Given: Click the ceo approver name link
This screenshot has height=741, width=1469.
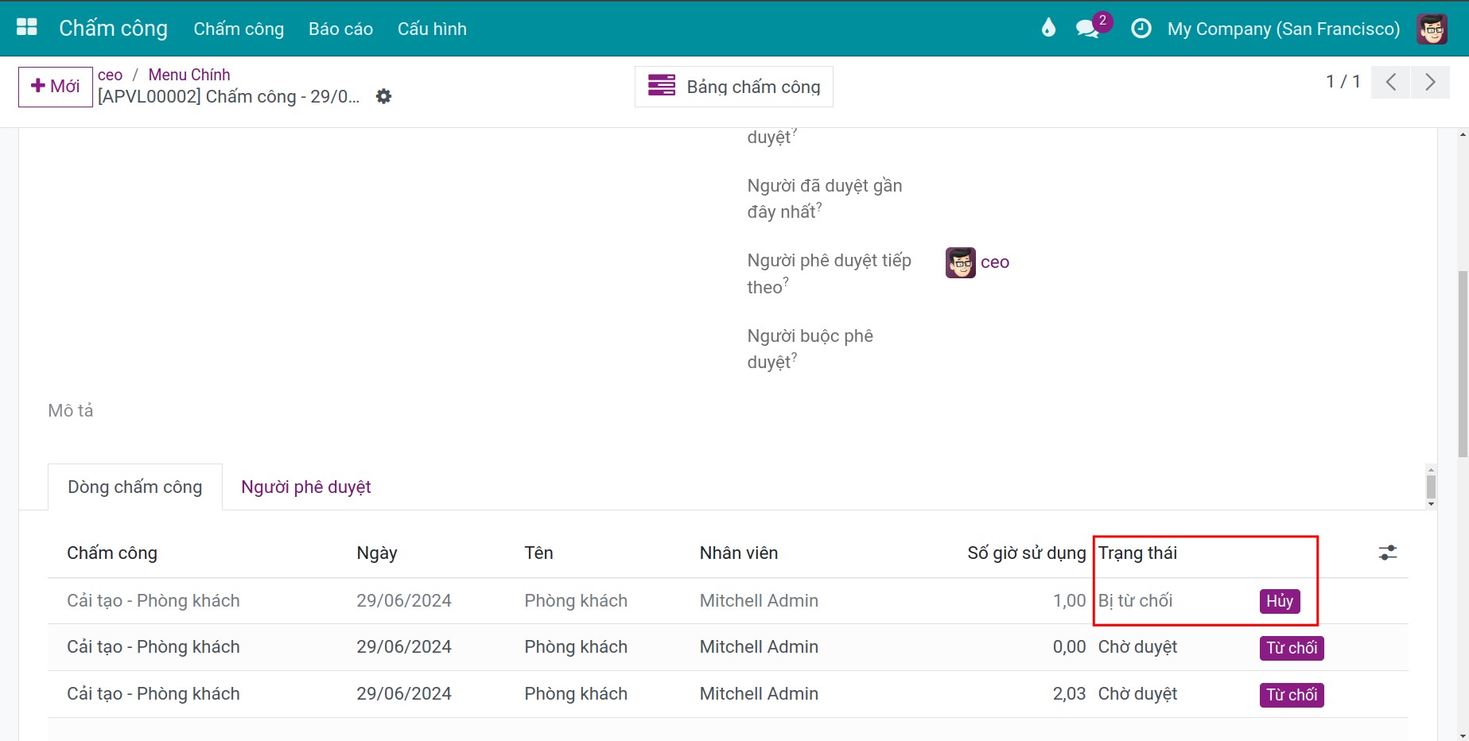Looking at the screenshot, I should [995, 262].
